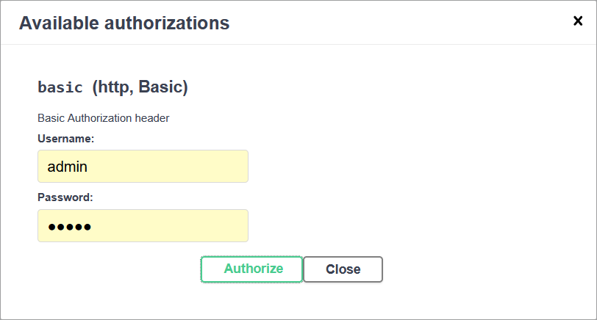Click the word "Basic" in the description line
This screenshot has width=597, height=320.
click(51, 117)
